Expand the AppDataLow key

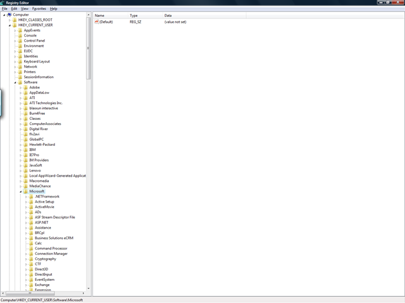point(20,93)
